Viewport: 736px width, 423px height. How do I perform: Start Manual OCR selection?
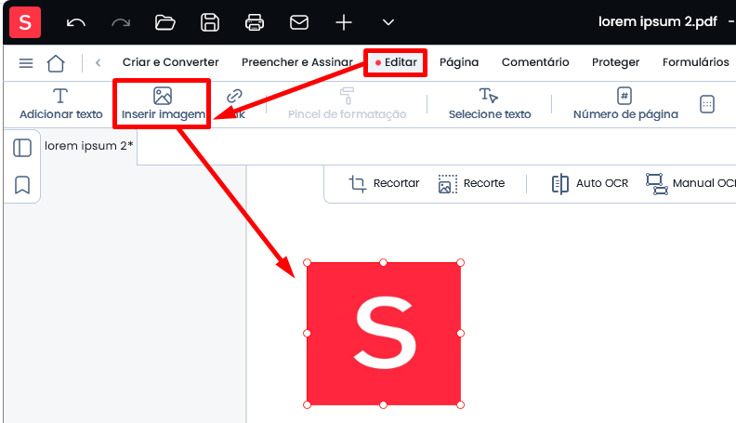690,183
